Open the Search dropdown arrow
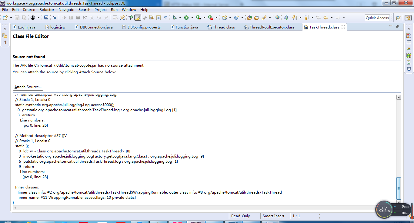414x223 pixels. [x=270, y=18]
